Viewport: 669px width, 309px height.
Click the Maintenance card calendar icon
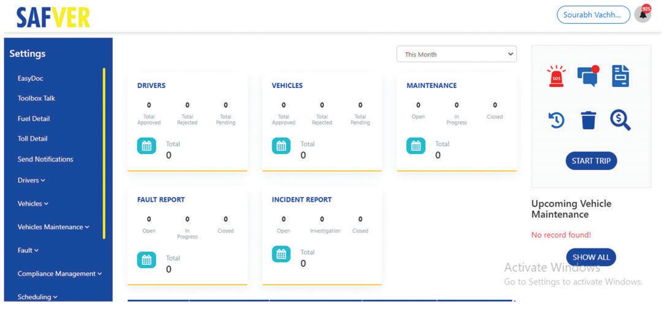[x=416, y=146]
